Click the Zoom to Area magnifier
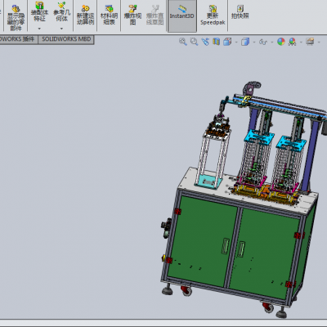This screenshot has width=327, height=327. click(194, 42)
